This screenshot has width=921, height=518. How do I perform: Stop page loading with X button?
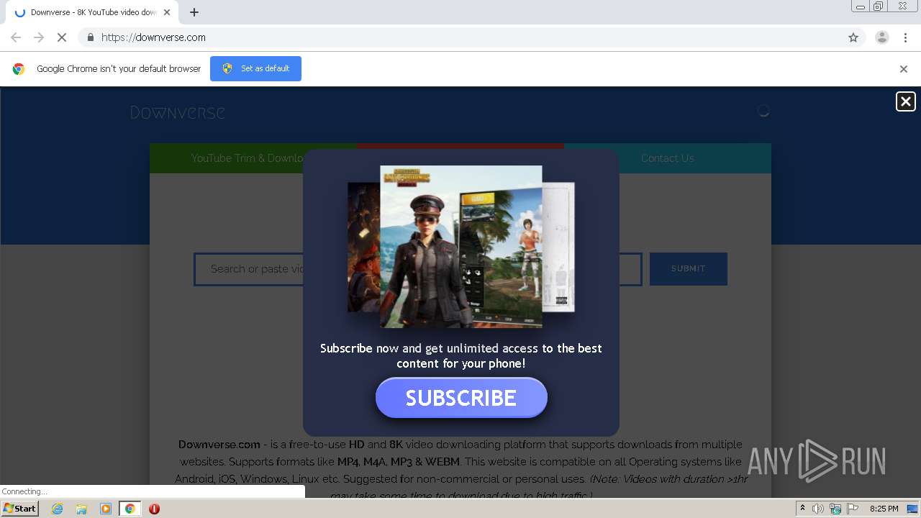(x=62, y=37)
